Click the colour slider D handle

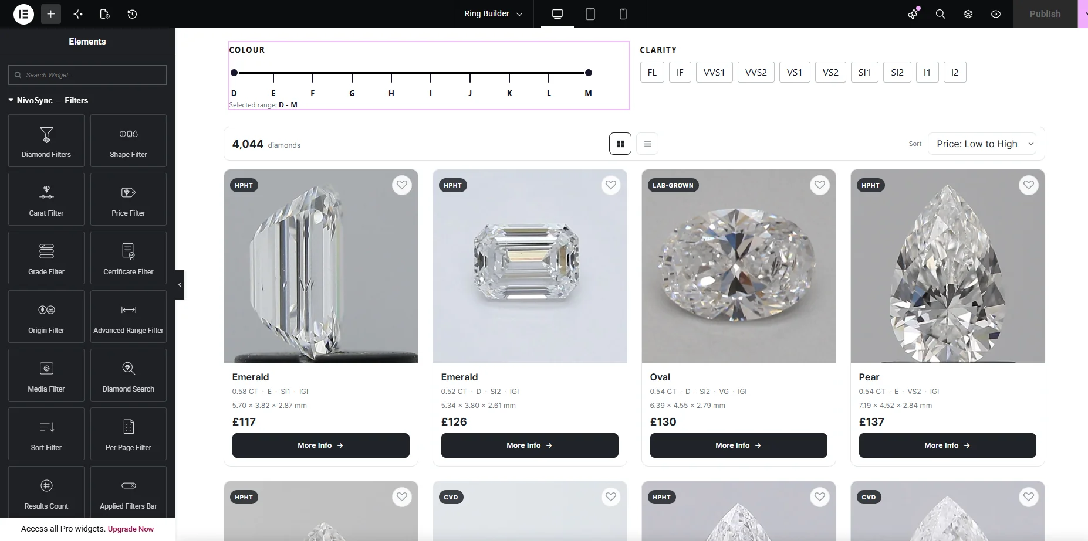[x=234, y=73]
